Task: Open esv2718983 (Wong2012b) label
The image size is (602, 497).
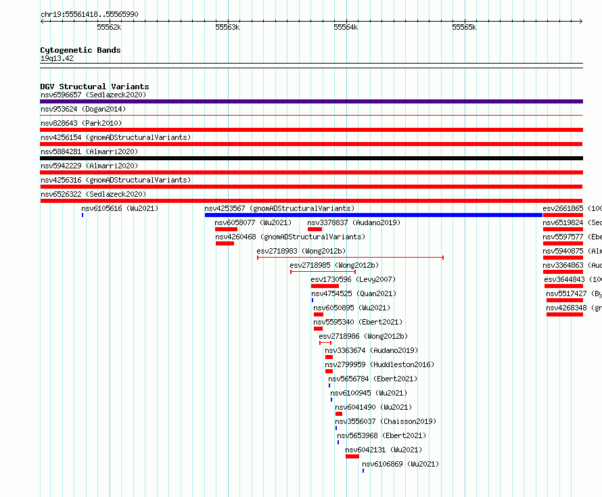Action: pyautogui.click(x=301, y=251)
